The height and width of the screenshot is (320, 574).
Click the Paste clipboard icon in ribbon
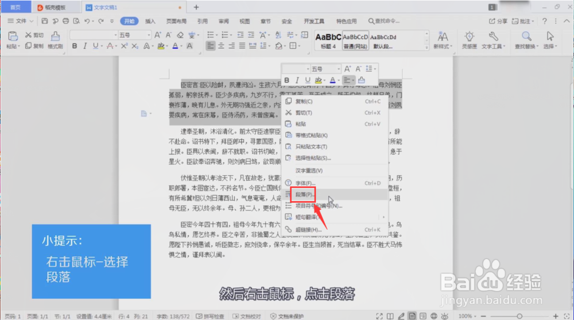pos(13,36)
